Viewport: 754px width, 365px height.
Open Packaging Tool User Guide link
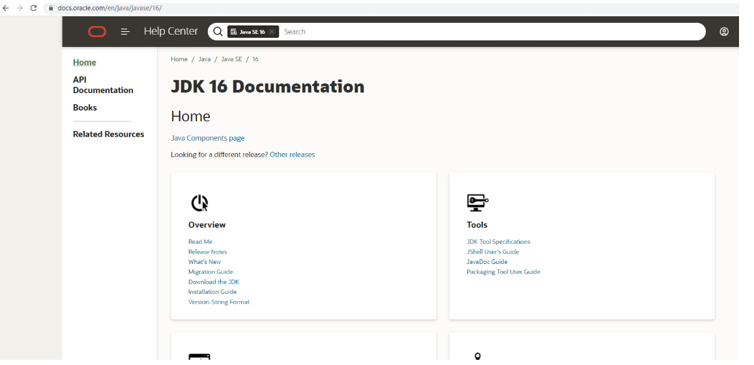(504, 272)
